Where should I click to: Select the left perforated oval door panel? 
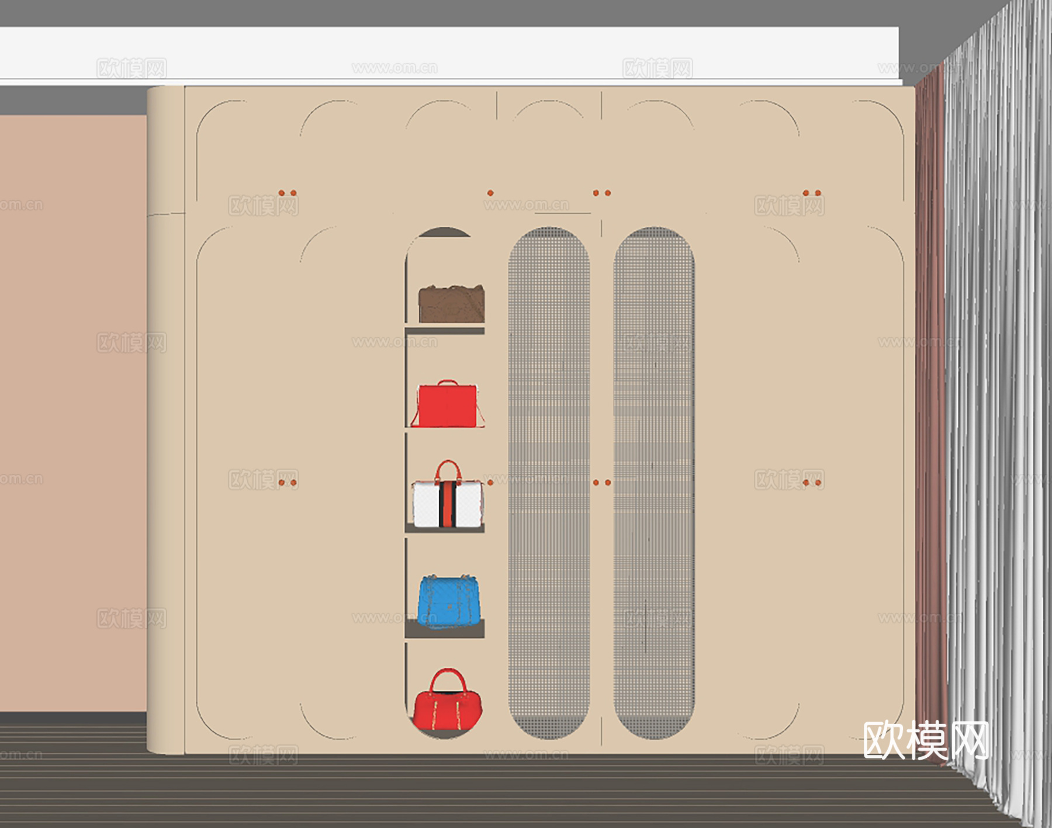[549, 483]
